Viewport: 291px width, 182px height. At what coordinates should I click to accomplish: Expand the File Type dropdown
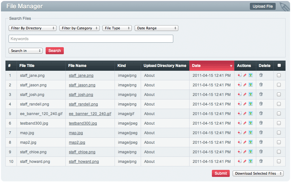point(117,28)
